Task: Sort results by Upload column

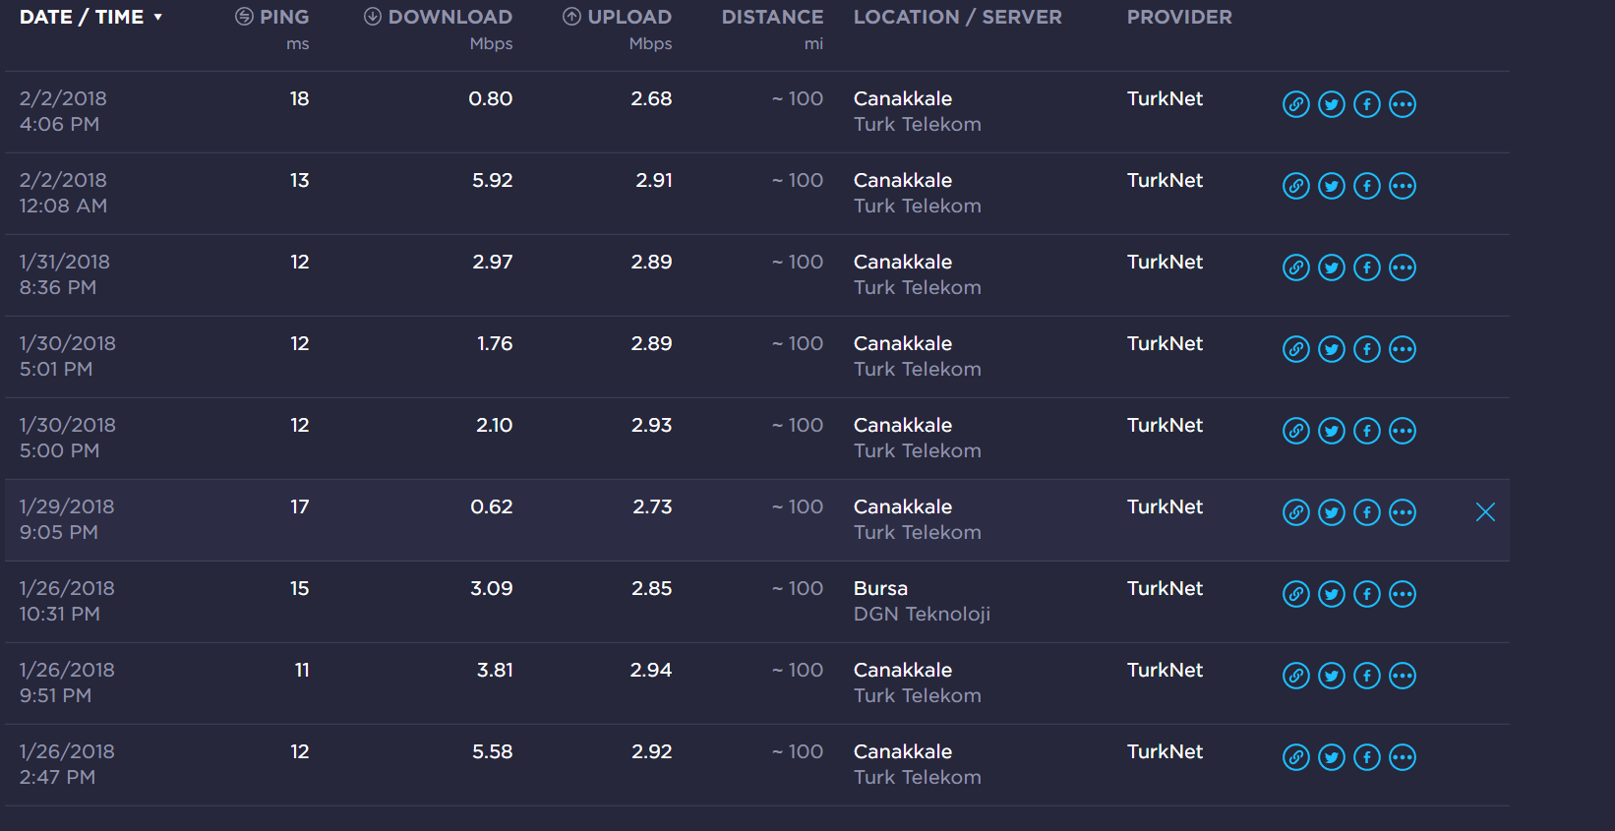Action: point(618,17)
